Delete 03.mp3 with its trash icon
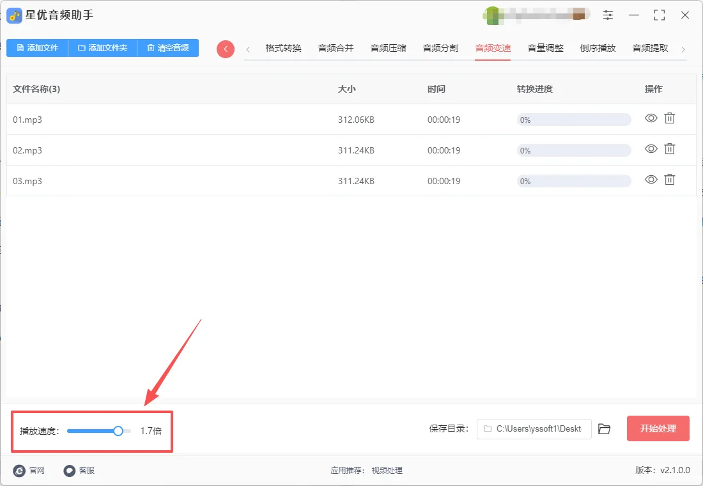The height and width of the screenshot is (486, 703). (x=669, y=180)
